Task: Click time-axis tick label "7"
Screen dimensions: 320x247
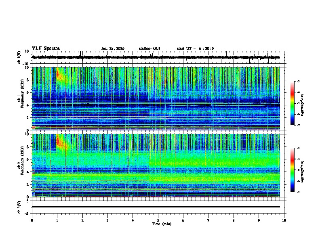Action: 208,220
